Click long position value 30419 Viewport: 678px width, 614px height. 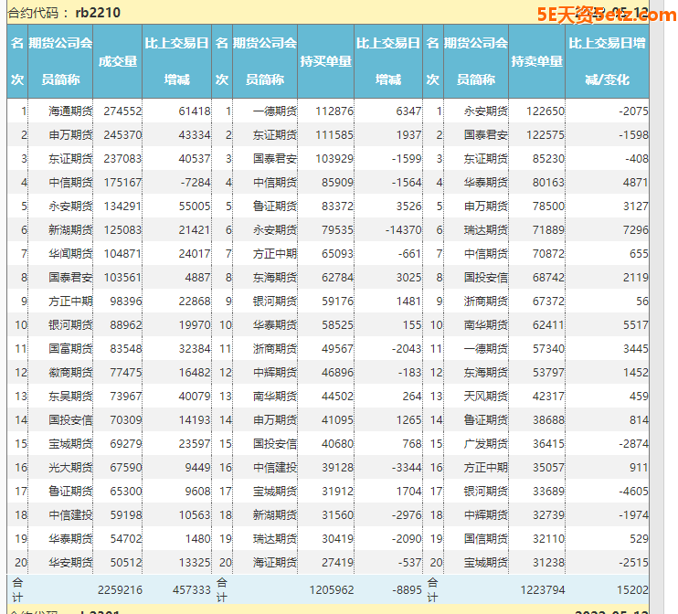coord(337,539)
